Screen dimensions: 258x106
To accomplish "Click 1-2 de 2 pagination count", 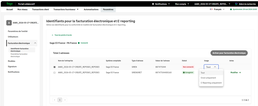I will click(245, 100).
